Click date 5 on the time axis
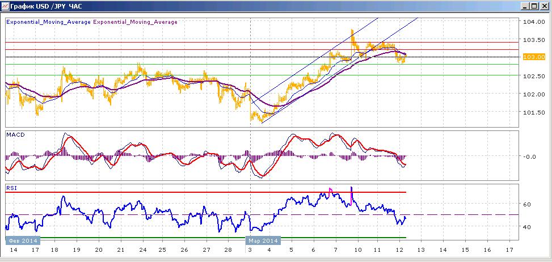 [292, 250]
